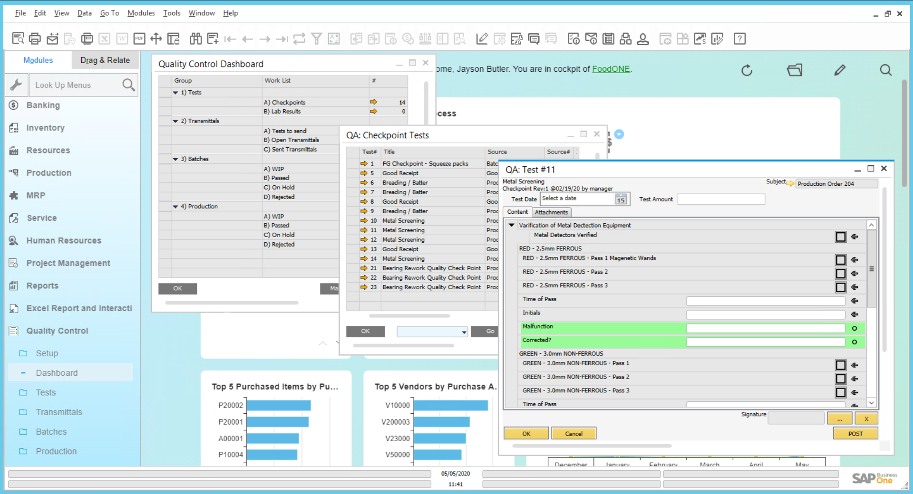Open the Test Date calendar picker
The width and height of the screenshot is (913, 494).
[621, 199]
